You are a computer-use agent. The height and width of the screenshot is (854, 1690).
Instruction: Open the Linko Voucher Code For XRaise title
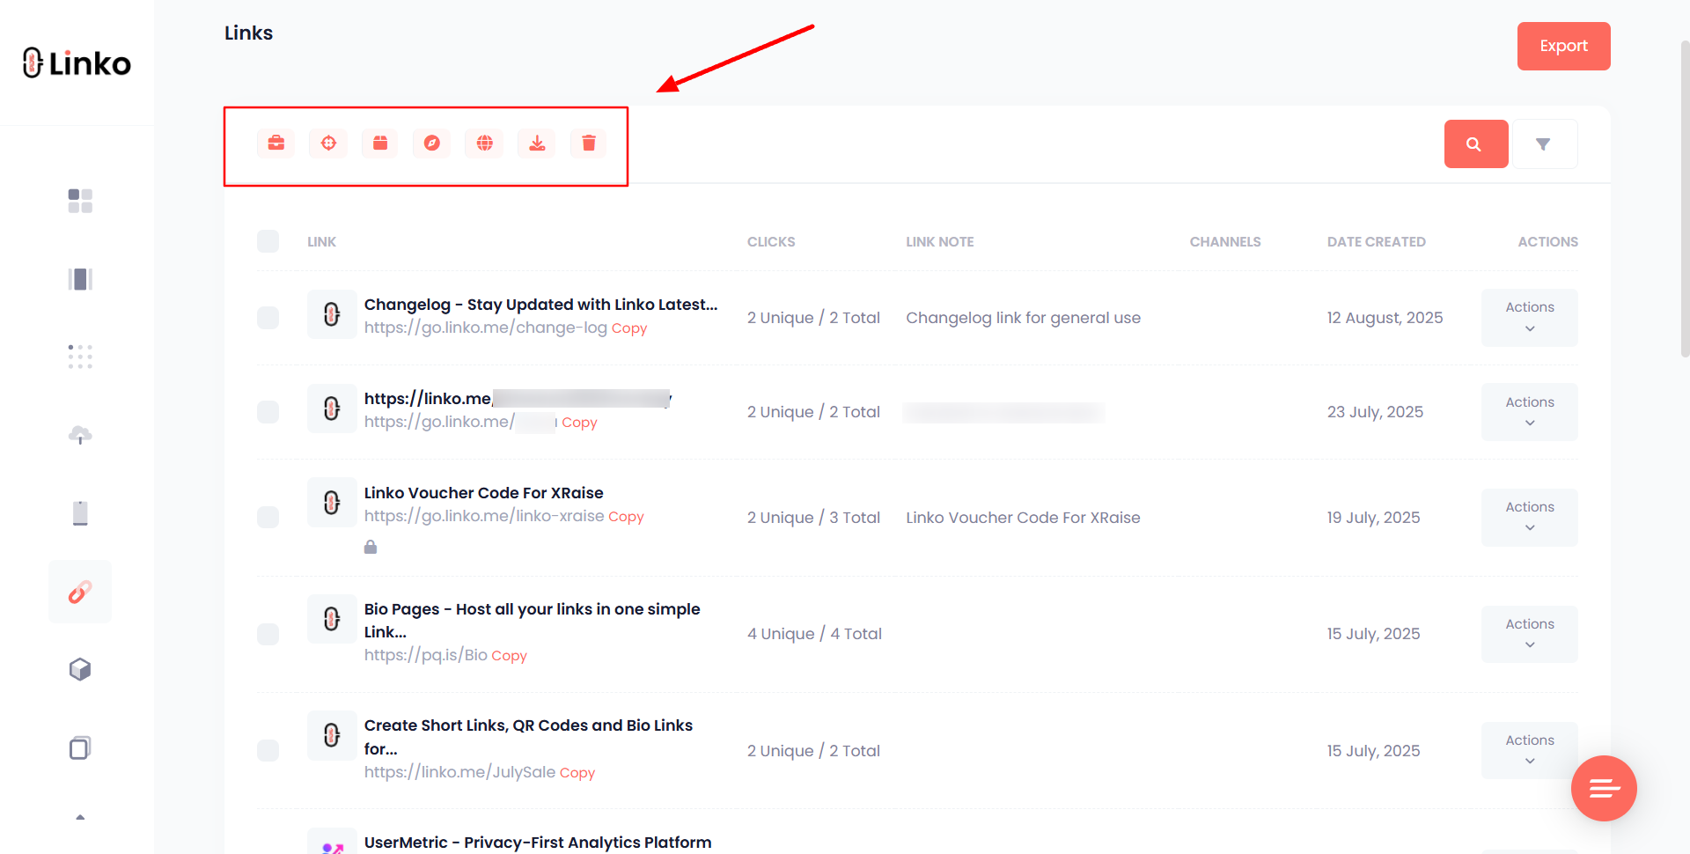(x=483, y=493)
